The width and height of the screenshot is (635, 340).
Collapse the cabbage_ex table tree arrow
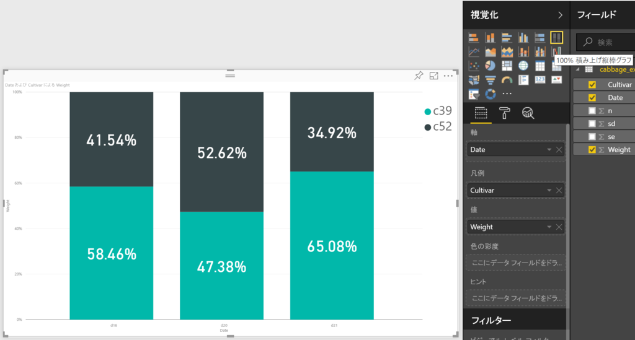578,69
